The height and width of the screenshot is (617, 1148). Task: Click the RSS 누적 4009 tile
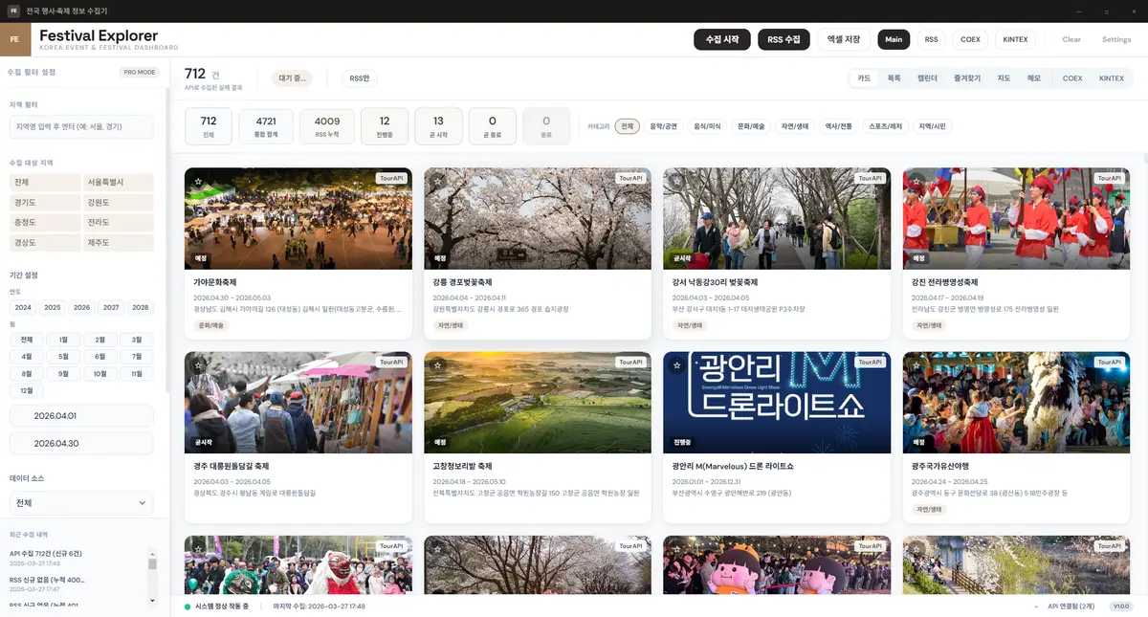pyautogui.click(x=327, y=126)
